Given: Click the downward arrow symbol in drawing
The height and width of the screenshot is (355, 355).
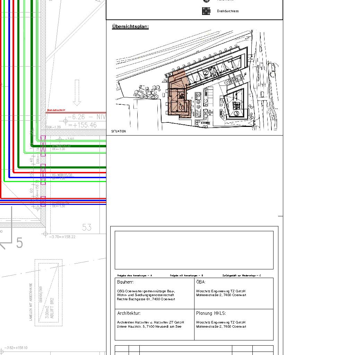Looking at the screenshot, I should pyautogui.click(x=77, y=93).
